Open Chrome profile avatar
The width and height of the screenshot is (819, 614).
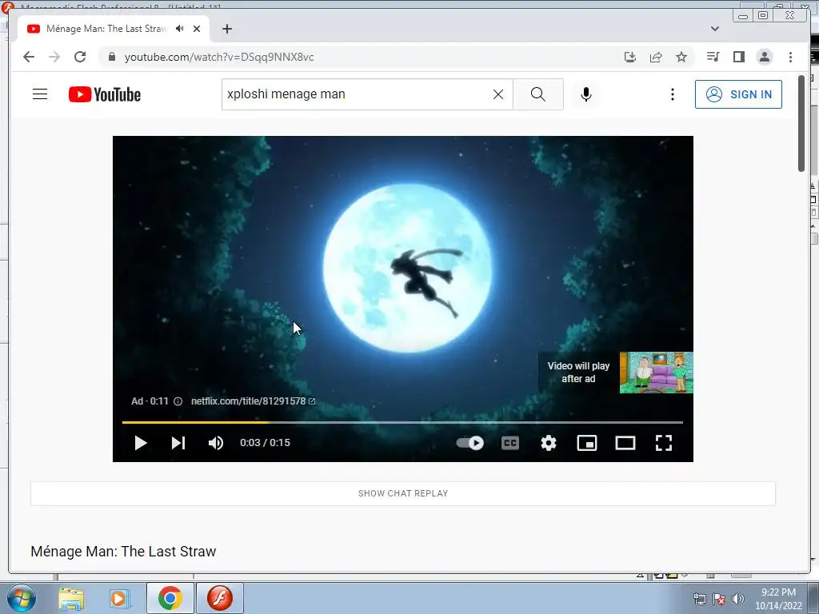pyautogui.click(x=764, y=57)
